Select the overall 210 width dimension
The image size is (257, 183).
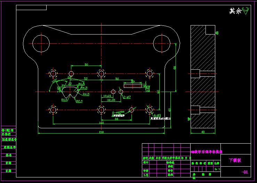click(102, 132)
